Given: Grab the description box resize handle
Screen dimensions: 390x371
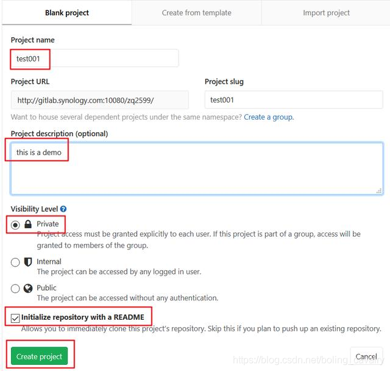Looking at the screenshot, I should pyautogui.click(x=379, y=191).
